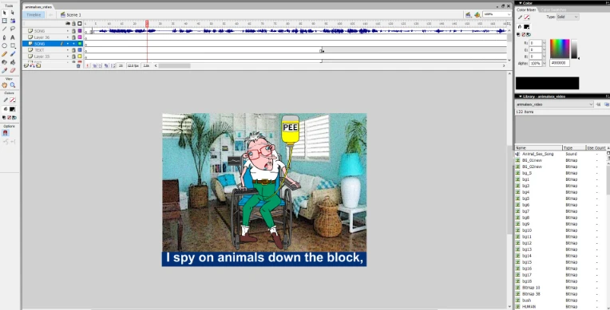Click the hex color value field
Image resolution: width=610 pixels, height=310 pixels.
560,63
